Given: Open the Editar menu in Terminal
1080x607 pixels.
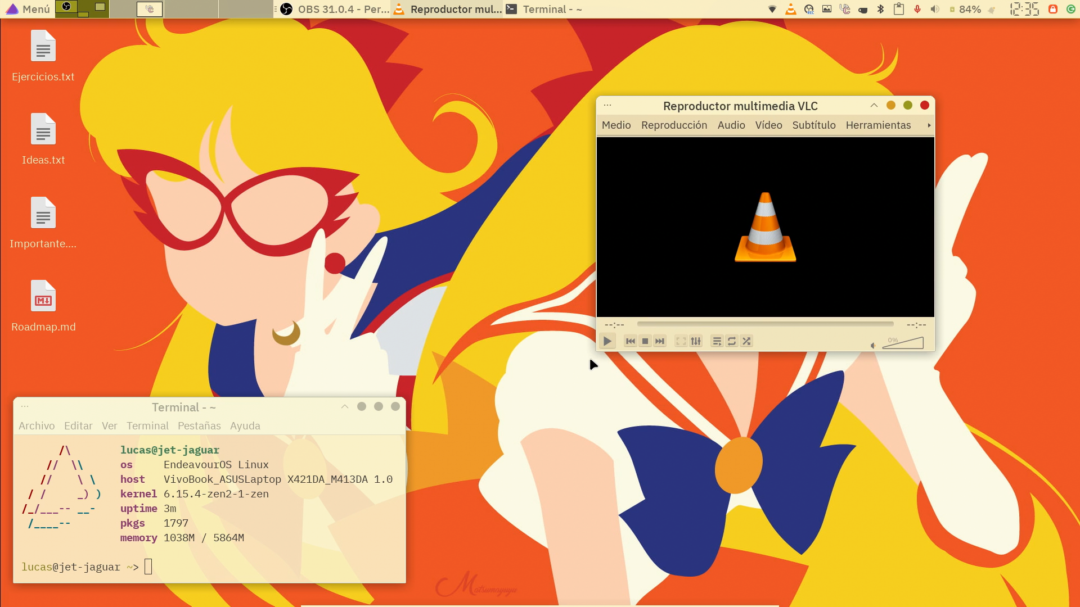Looking at the screenshot, I should 78,426.
